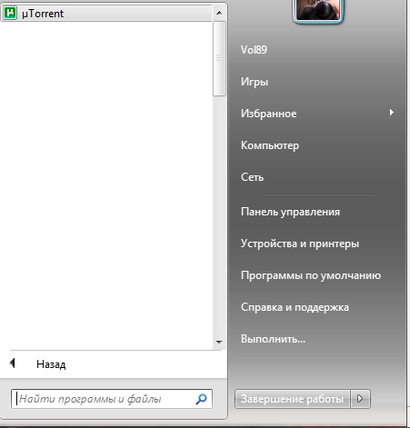The width and height of the screenshot is (410, 428).
Task: Open the µTorrent program entry
Action: pyautogui.click(x=106, y=13)
